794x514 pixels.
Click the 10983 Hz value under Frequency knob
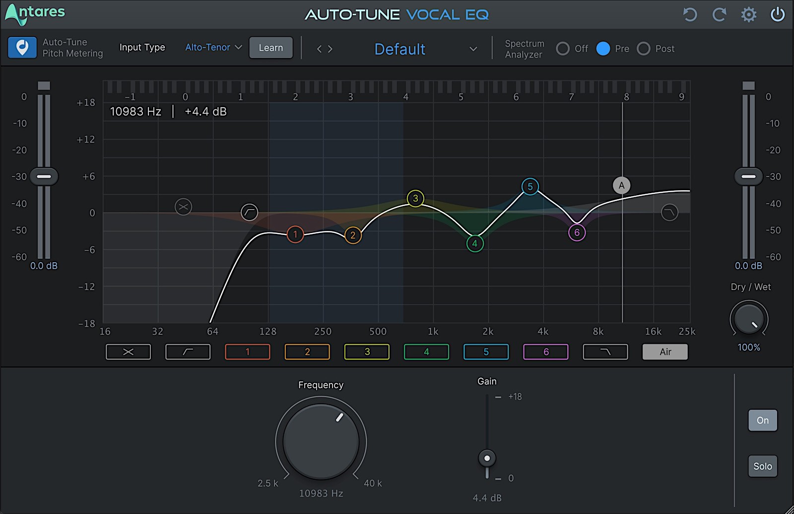click(321, 493)
